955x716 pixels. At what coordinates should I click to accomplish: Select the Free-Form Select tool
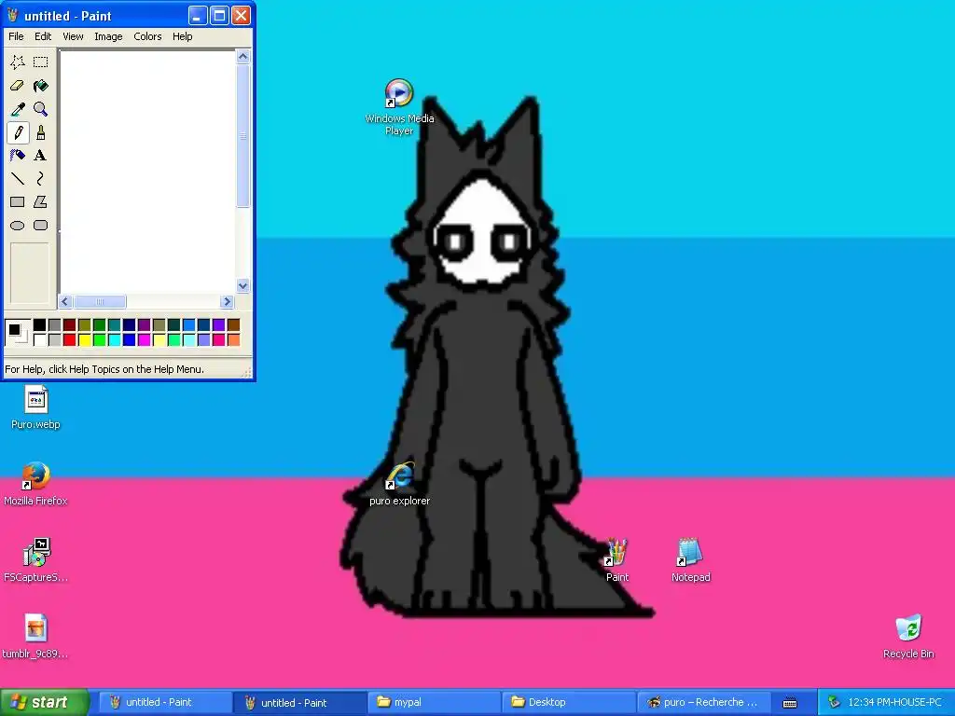click(x=18, y=62)
